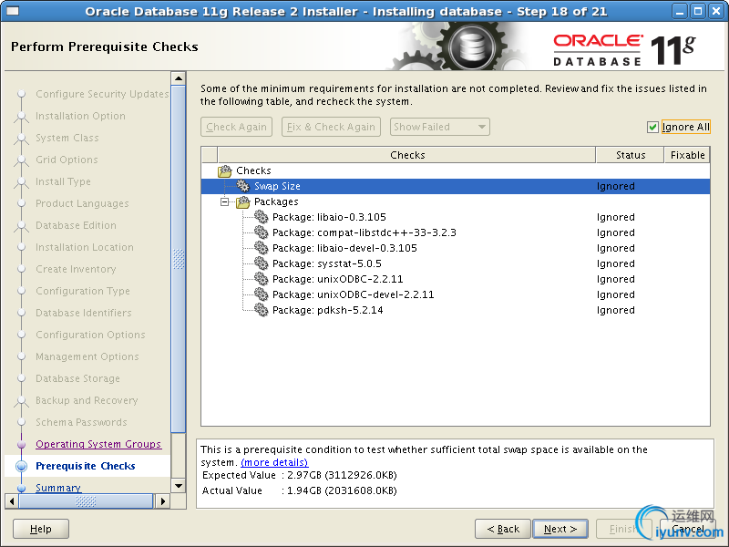Screen dimensions: 729x547
Task: Click the Swap Size gear icon
Action: coord(242,186)
